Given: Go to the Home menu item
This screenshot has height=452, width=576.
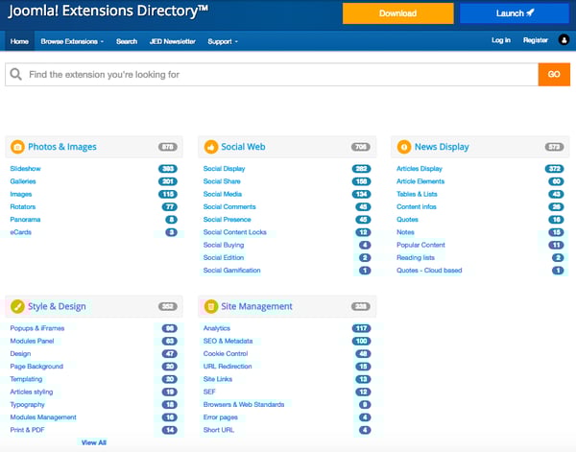Looking at the screenshot, I should [19, 41].
